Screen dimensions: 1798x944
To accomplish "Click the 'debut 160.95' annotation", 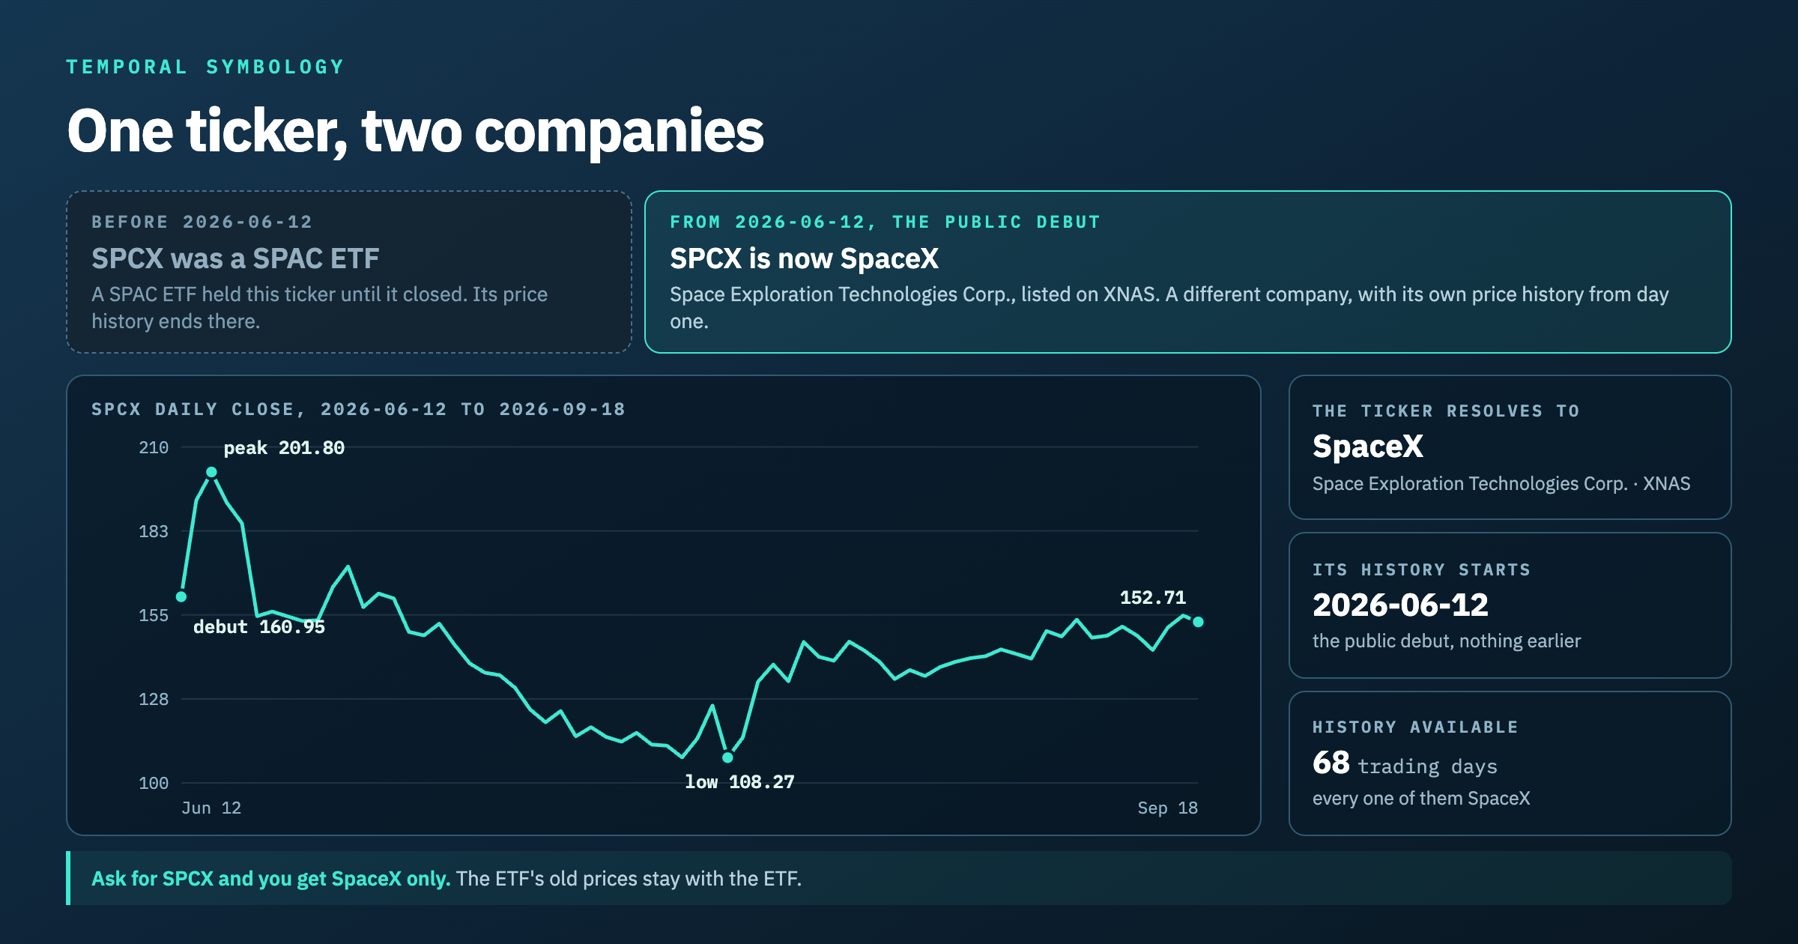I will pos(259,627).
